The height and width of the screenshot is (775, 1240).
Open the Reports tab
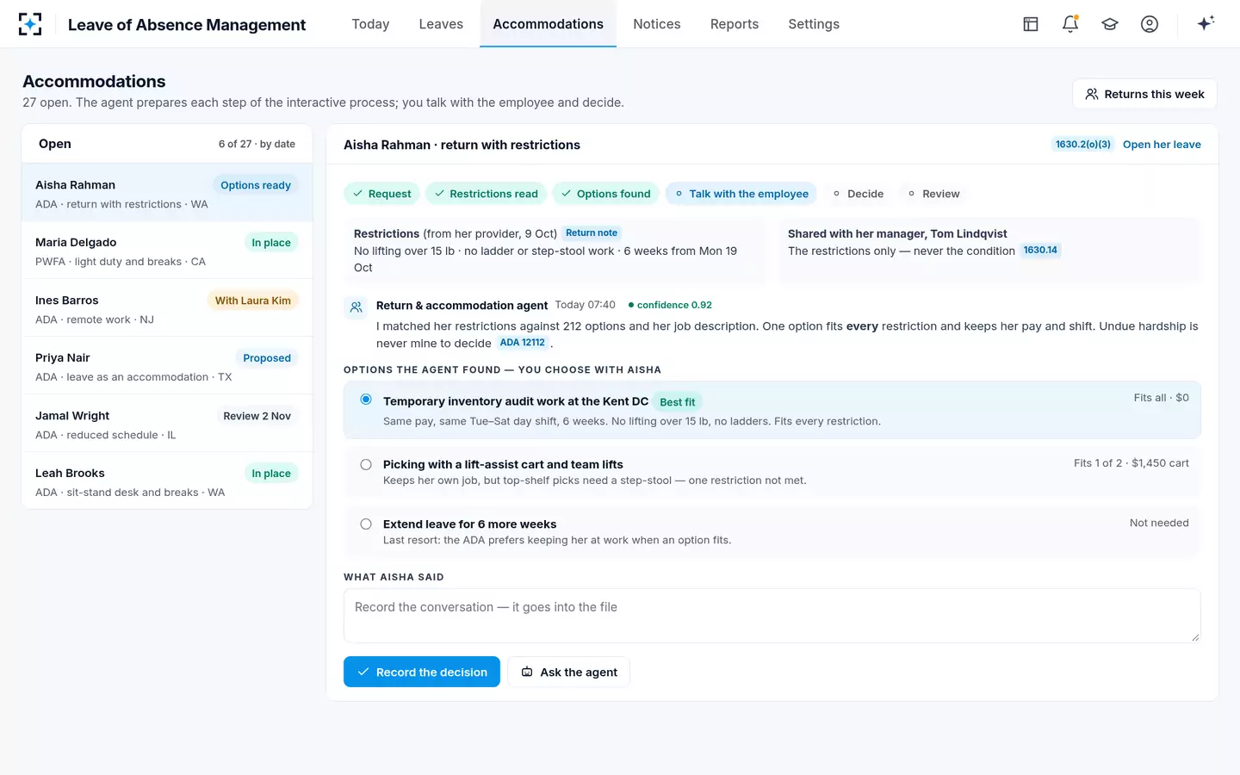(735, 24)
